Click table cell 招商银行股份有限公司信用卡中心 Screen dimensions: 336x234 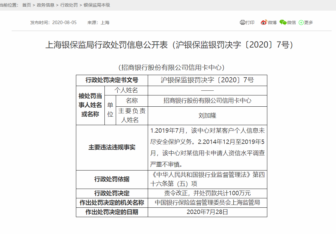click(207, 101)
